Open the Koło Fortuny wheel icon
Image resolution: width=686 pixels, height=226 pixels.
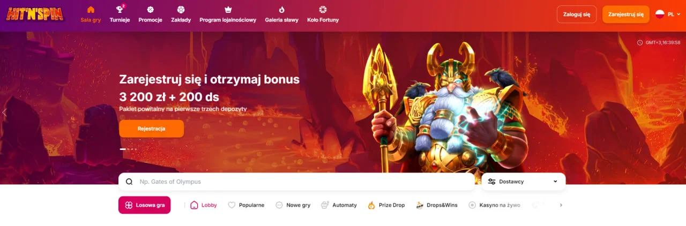pyautogui.click(x=323, y=10)
